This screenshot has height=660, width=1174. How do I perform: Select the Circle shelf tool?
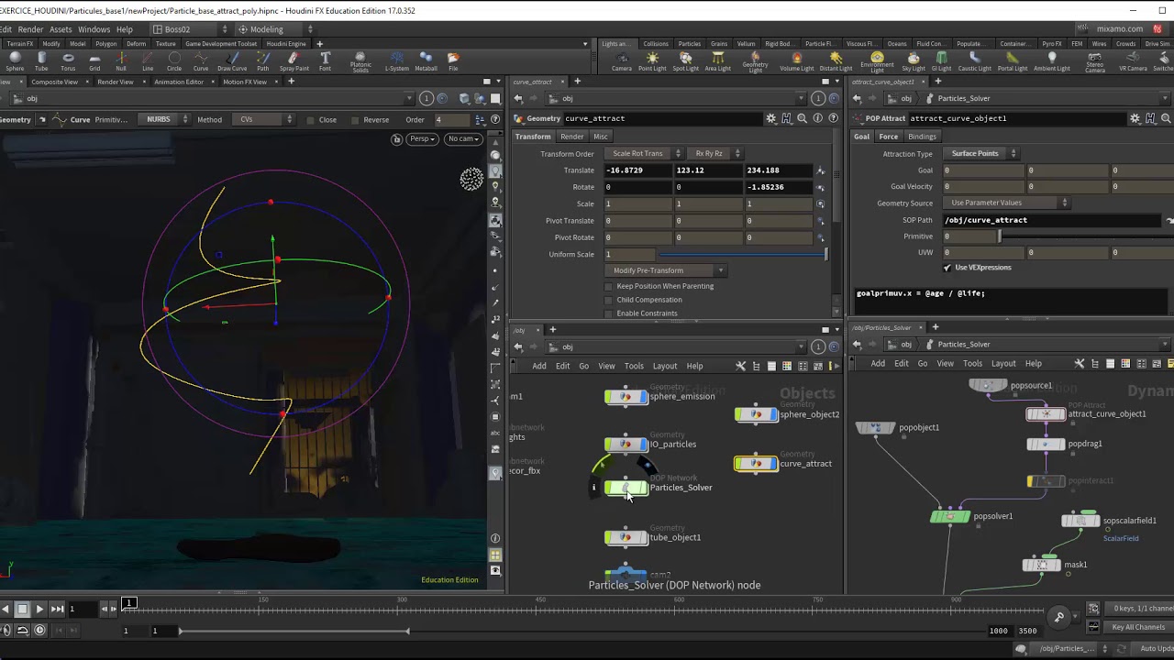click(x=174, y=61)
